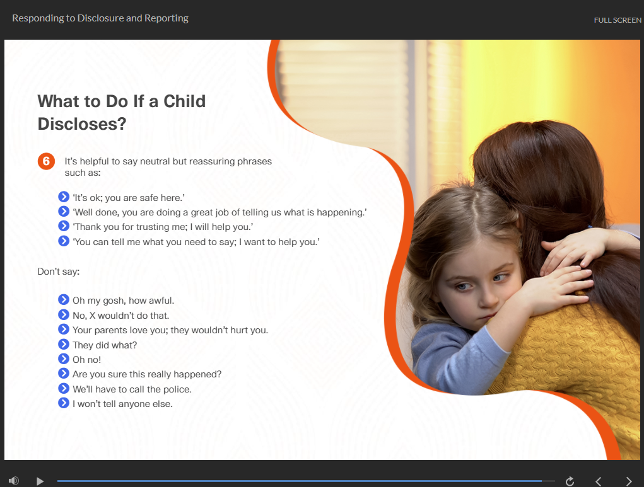Click the text I won't tell anyone else.
Screen dimensions: 644x487
pos(122,404)
